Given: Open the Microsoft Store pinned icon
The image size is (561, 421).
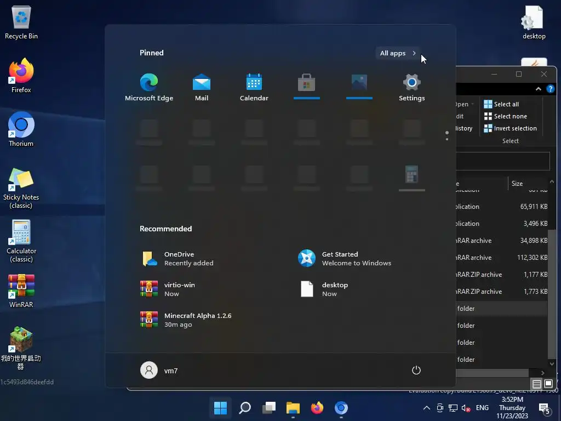Looking at the screenshot, I should coord(307,86).
